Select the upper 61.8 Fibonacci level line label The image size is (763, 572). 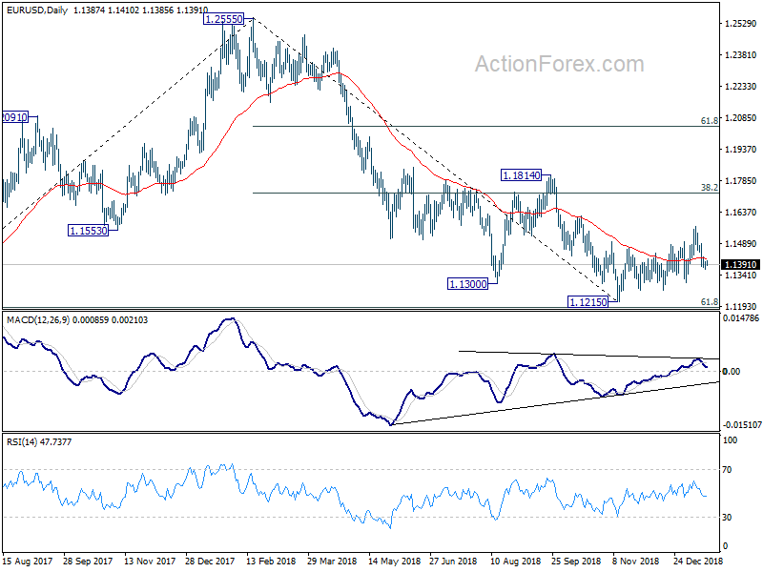709,121
